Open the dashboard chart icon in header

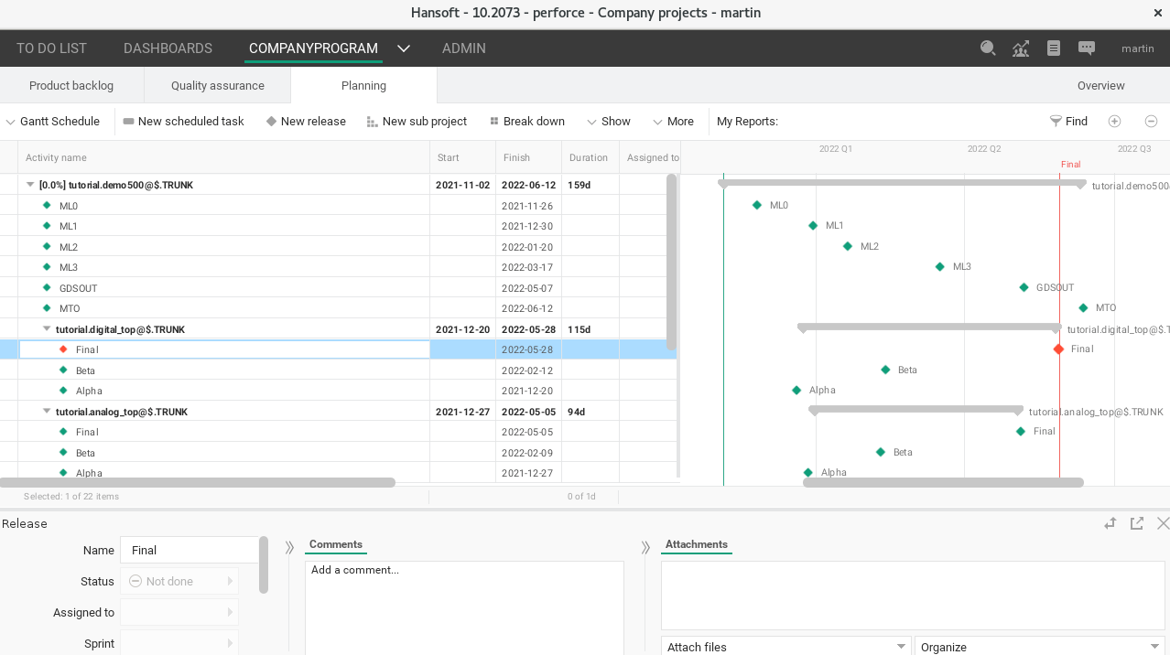click(x=1021, y=48)
